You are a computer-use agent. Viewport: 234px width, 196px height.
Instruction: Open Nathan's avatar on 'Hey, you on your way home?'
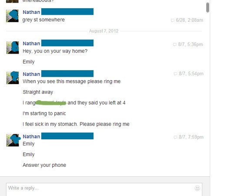pyautogui.click(x=13, y=47)
